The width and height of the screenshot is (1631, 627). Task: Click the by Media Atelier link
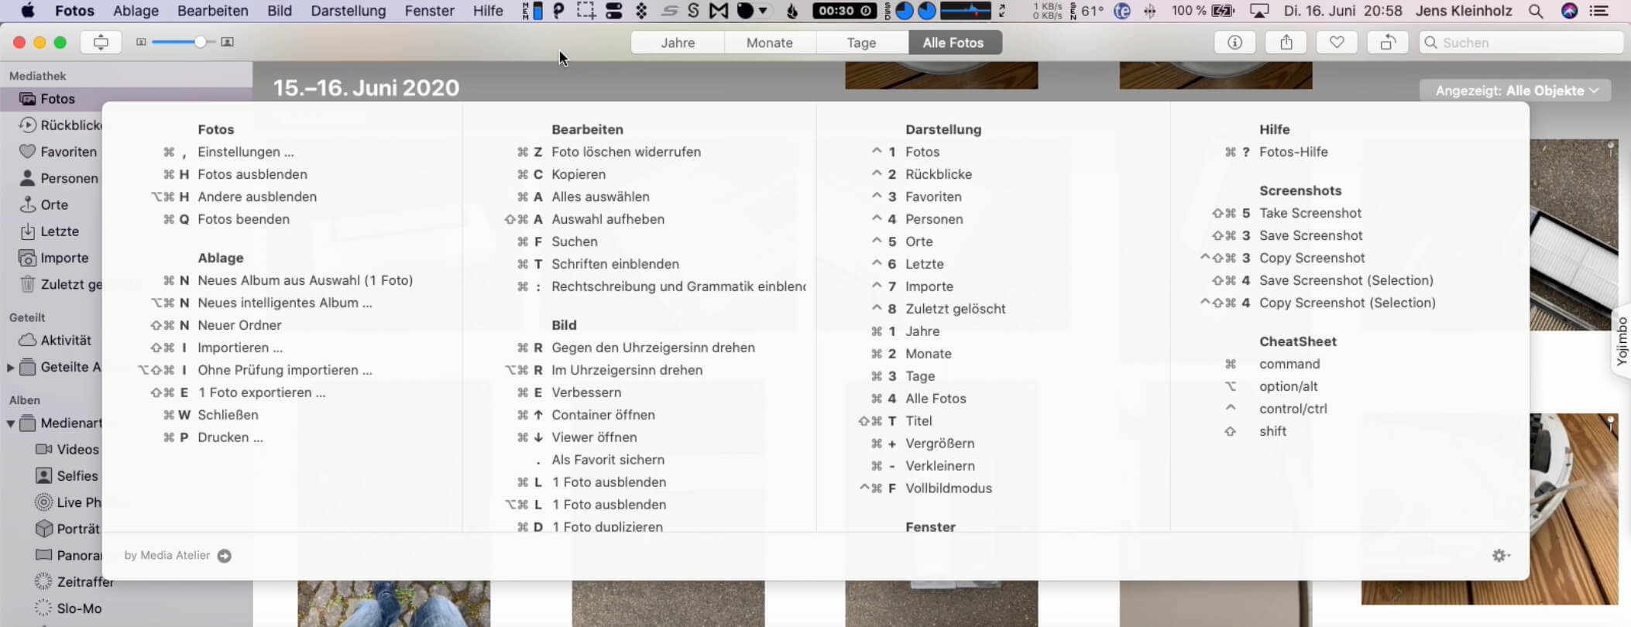click(x=167, y=555)
